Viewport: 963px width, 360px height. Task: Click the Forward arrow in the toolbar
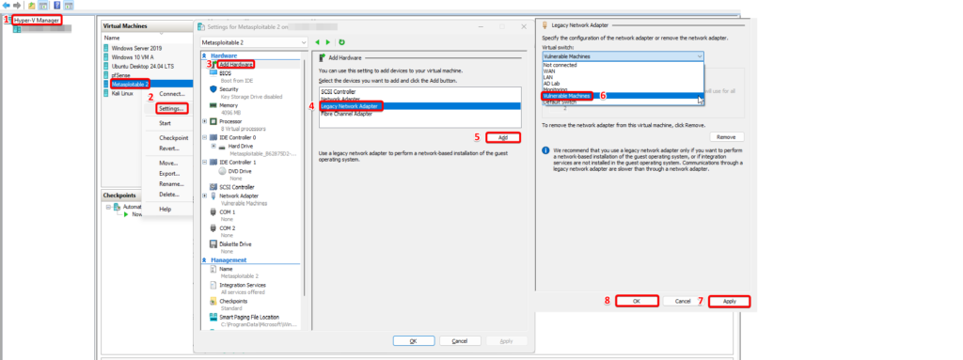click(17, 5)
